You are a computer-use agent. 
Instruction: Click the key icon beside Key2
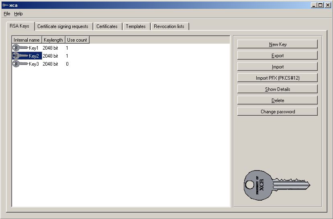pyautogui.click(x=20, y=56)
